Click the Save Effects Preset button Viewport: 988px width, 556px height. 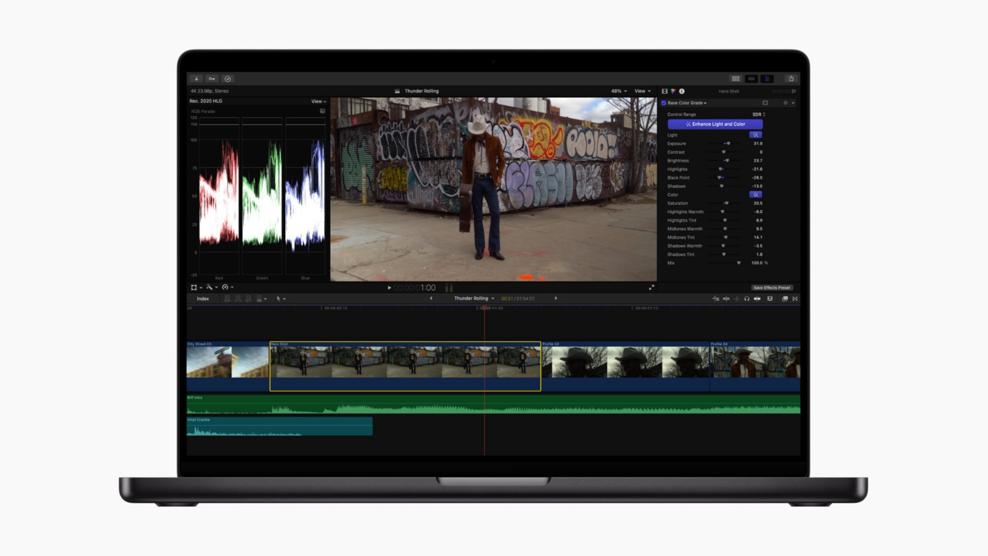pos(771,288)
